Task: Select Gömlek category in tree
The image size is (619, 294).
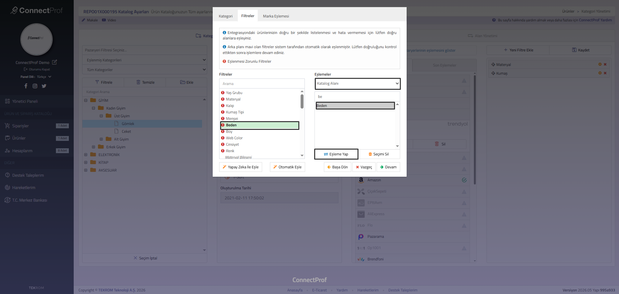Action: pyautogui.click(x=128, y=124)
